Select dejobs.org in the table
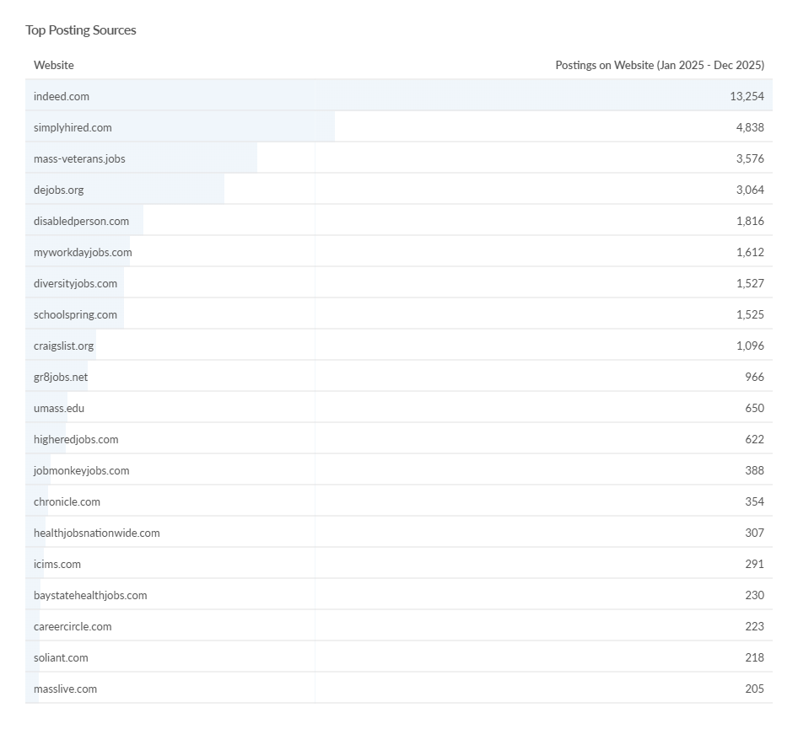This screenshot has width=798, height=729. pos(59,190)
